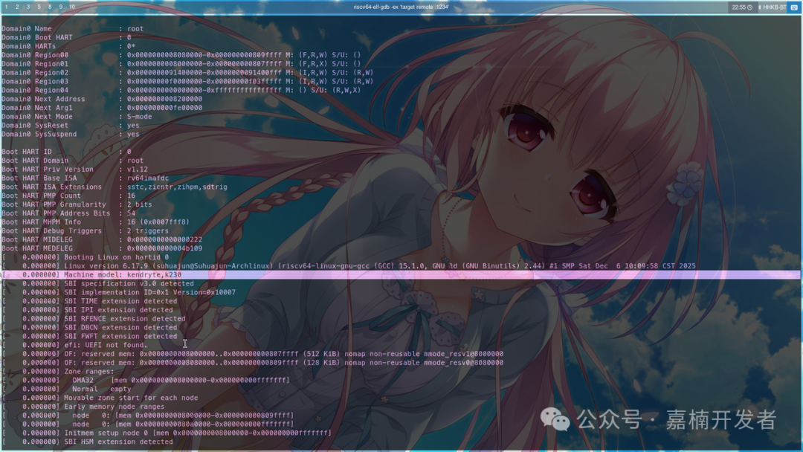Click the 'Domain0 Region02' address range
The height and width of the screenshot is (452, 803).
pyautogui.click(x=204, y=73)
